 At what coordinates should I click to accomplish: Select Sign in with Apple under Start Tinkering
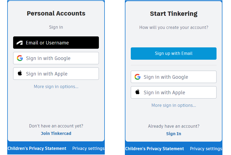pyautogui.click(x=174, y=93)
